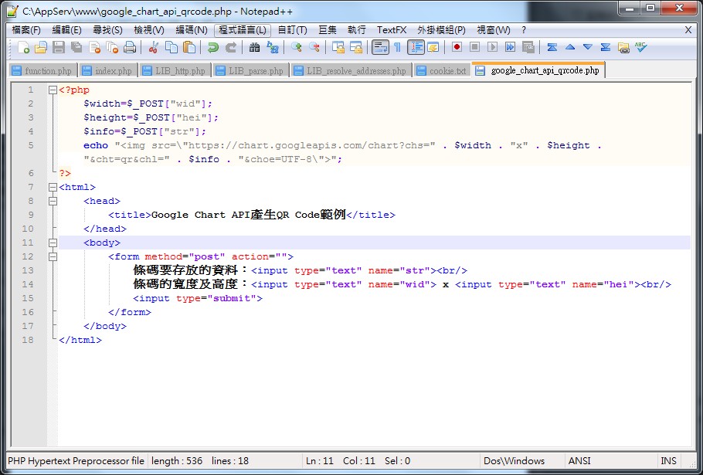Open the Replace dialog icon

tap(272, 47)
